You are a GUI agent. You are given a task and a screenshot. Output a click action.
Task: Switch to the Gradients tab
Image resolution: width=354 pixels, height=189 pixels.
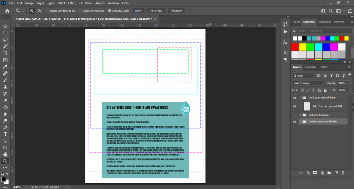tap(324, 22)
